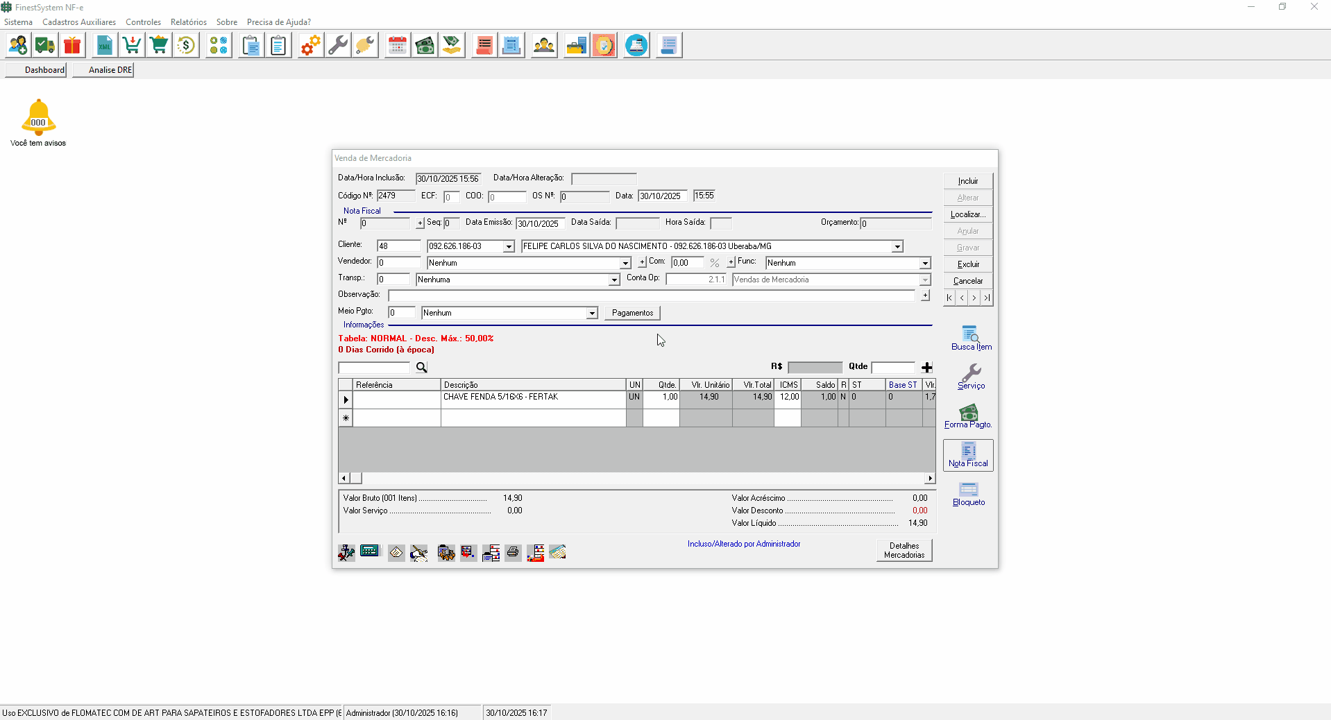Open the red calendar toolbar icon
The width and height of the screenshot is (1331, 720).
tap(398, 46)
